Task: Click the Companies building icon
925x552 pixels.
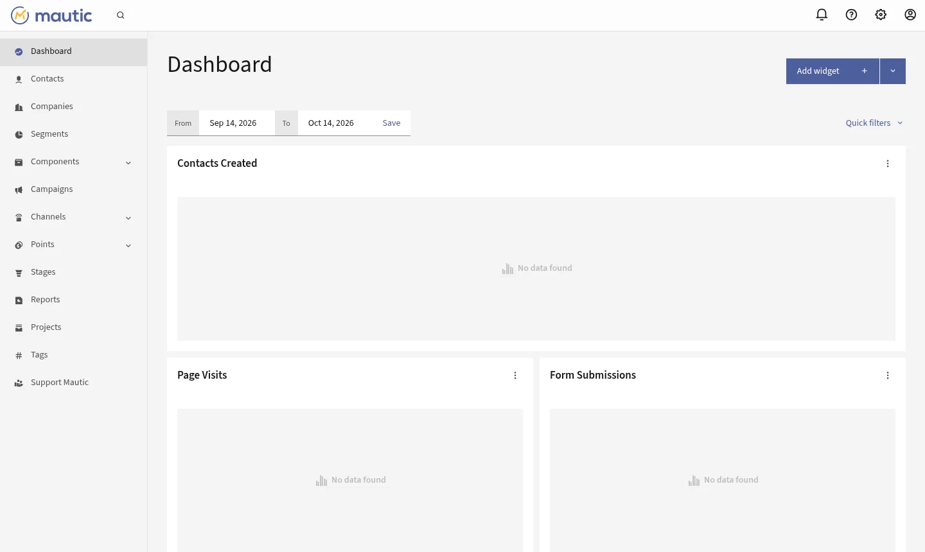Action: coord(19,107)
